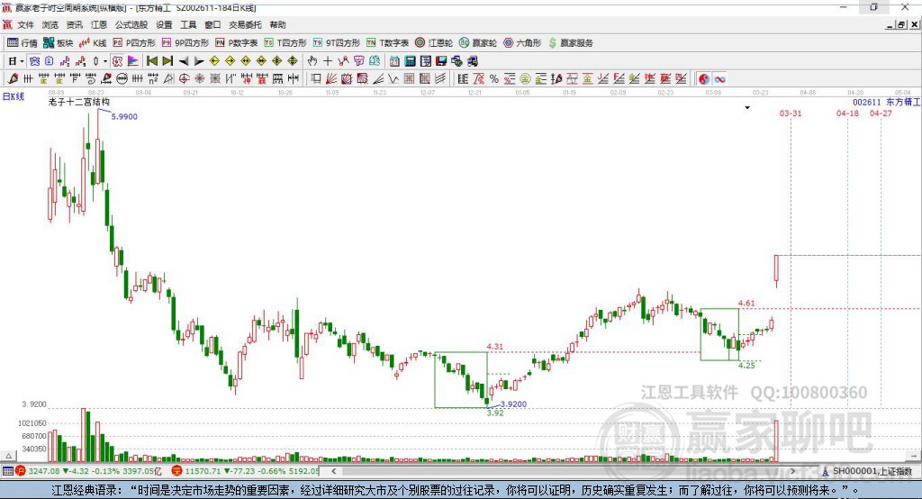
Task: Select the percentage line tool
Action: pyautogui.click(x=494, y=79)
